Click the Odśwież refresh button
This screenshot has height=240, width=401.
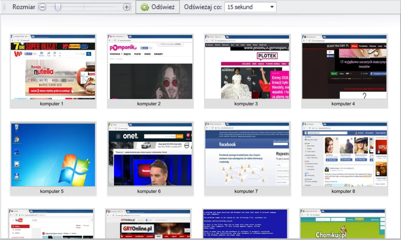pyautogui.click(x=157, y=7)
